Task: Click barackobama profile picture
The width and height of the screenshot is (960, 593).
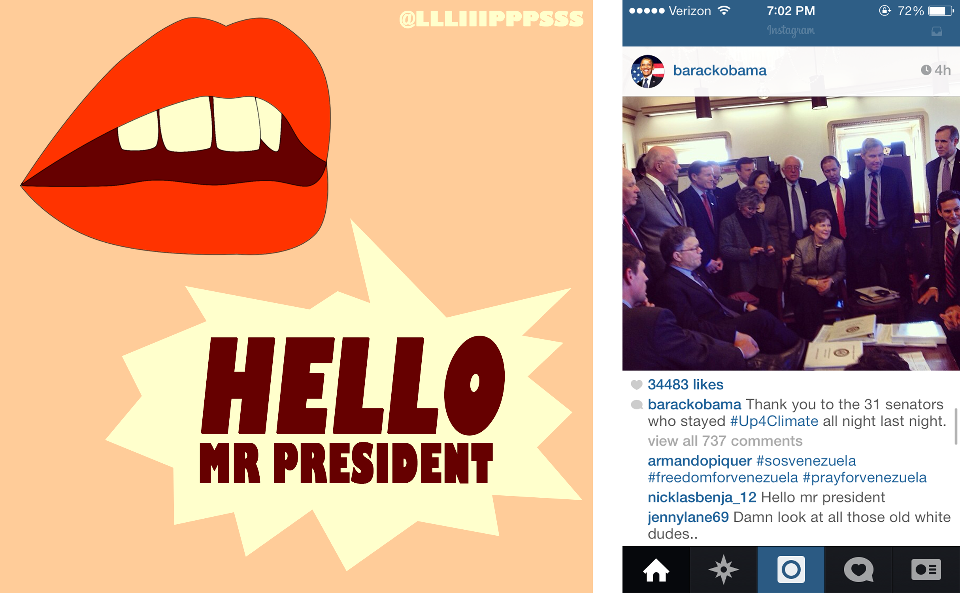Action: click(647, 71)
